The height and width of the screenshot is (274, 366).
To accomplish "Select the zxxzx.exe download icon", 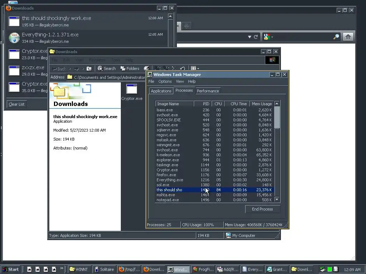I will click(14, 71).
